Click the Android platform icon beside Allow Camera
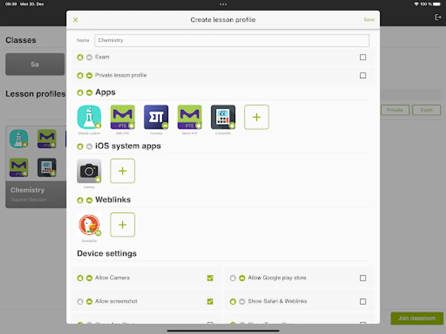This screenshot has width=446, height=334. coord(89,278)
